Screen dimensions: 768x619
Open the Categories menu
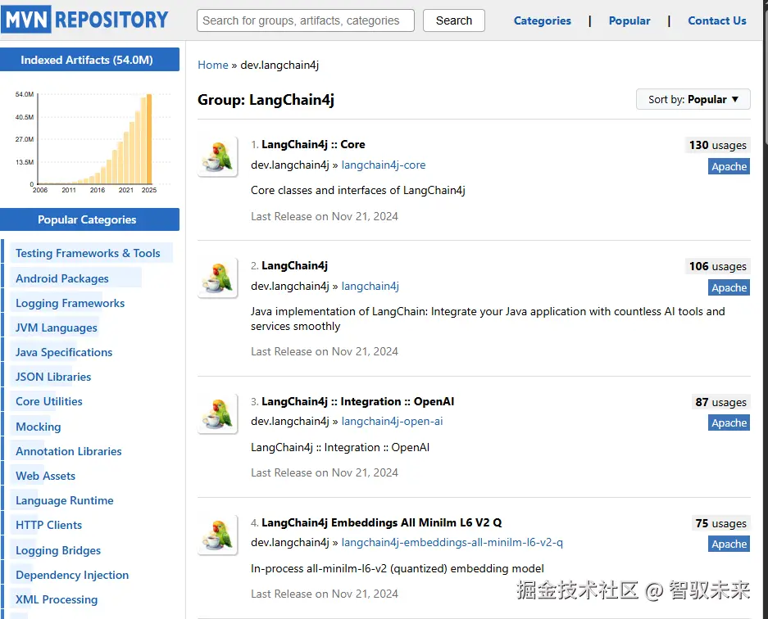(x=543, y=20)
